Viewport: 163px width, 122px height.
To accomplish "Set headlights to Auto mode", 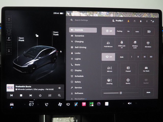I will click(x=137, y=32).
